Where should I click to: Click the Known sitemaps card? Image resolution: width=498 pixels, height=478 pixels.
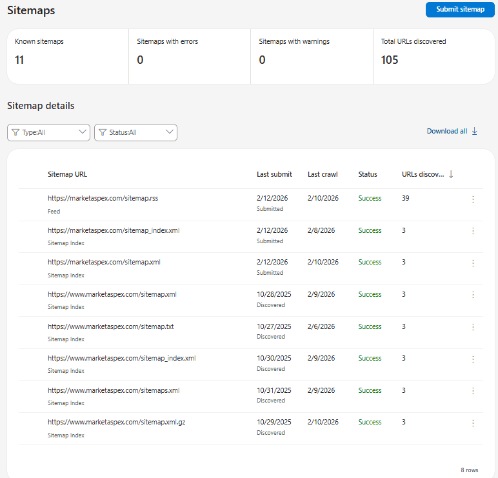pos(68,57)
